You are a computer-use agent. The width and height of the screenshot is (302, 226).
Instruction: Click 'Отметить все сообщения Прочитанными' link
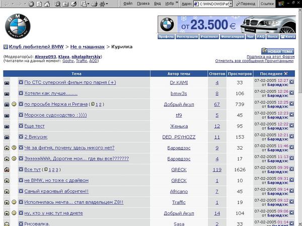(x=254, y=61)
